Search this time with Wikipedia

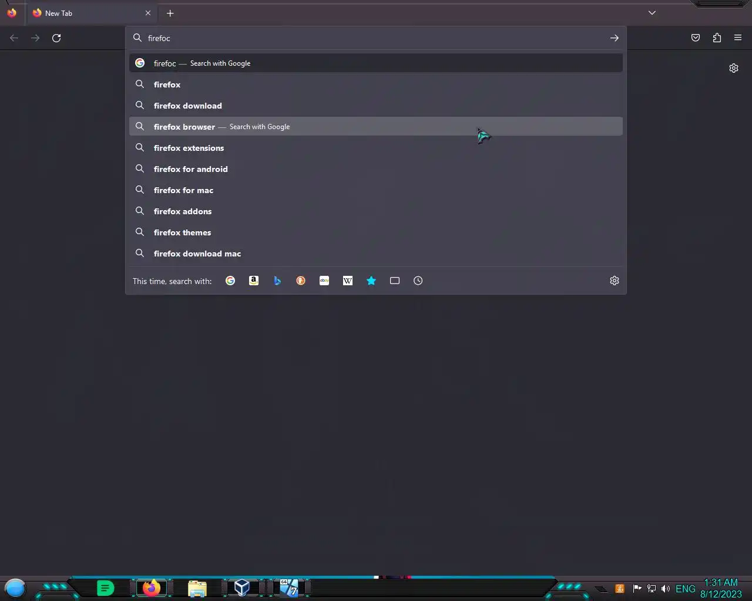point(348,281)
